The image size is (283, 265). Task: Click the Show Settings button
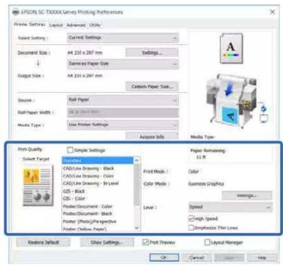coord(107,242)
